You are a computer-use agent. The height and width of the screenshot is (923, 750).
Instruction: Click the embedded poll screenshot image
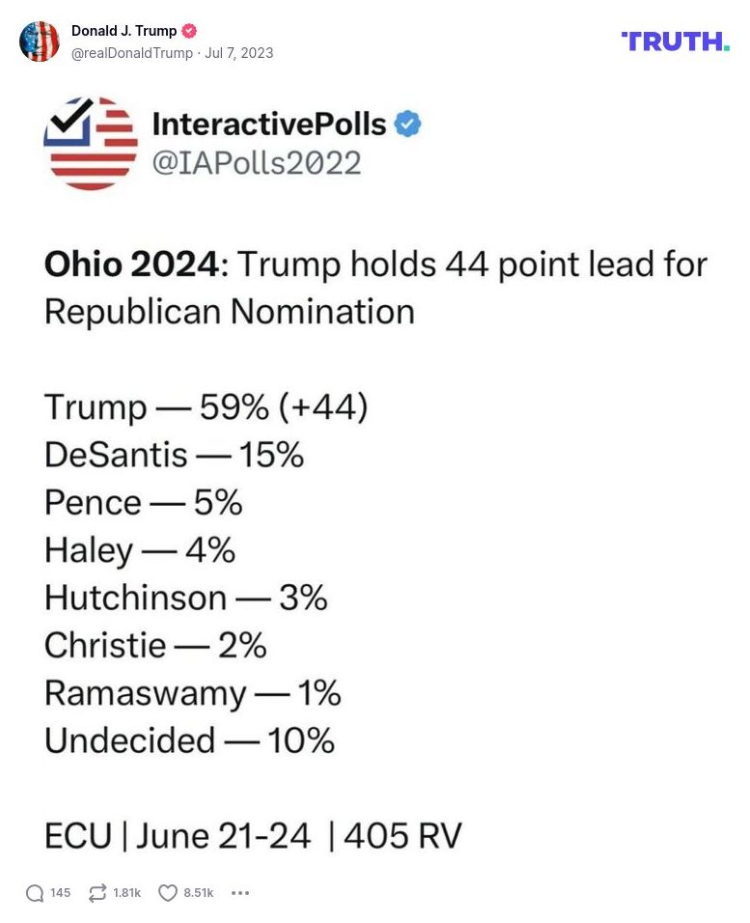click(x=375, y=473)
